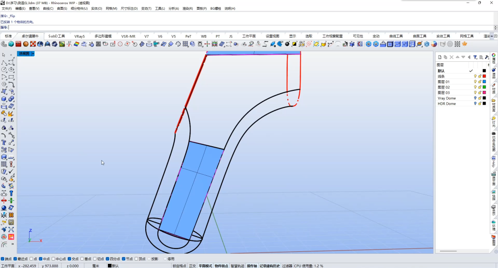
Task: Open the layer filter funnel icon
Action: pos(475,57)
